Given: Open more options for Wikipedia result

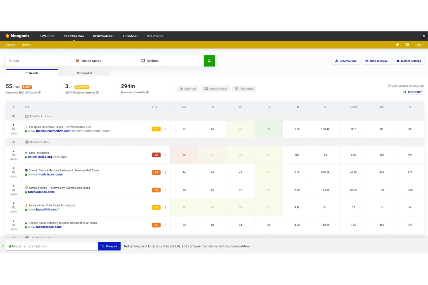Looking at the screenshot, I should 165,155.
